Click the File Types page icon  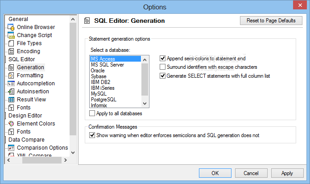tap(11, 43)
